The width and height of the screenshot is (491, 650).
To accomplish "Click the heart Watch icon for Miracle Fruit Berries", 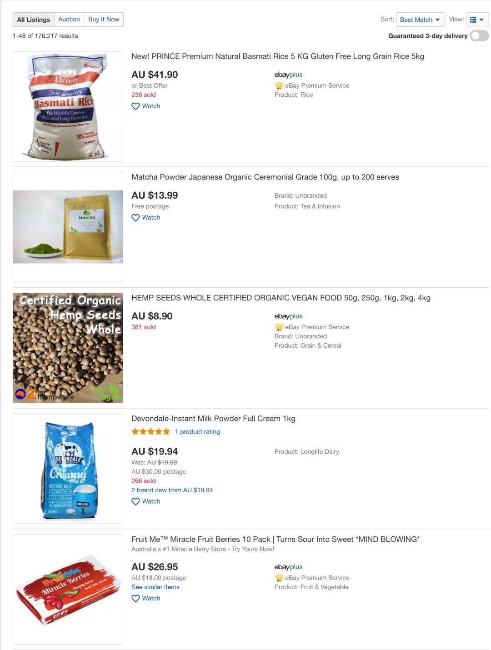I will (x=135, y=599).
